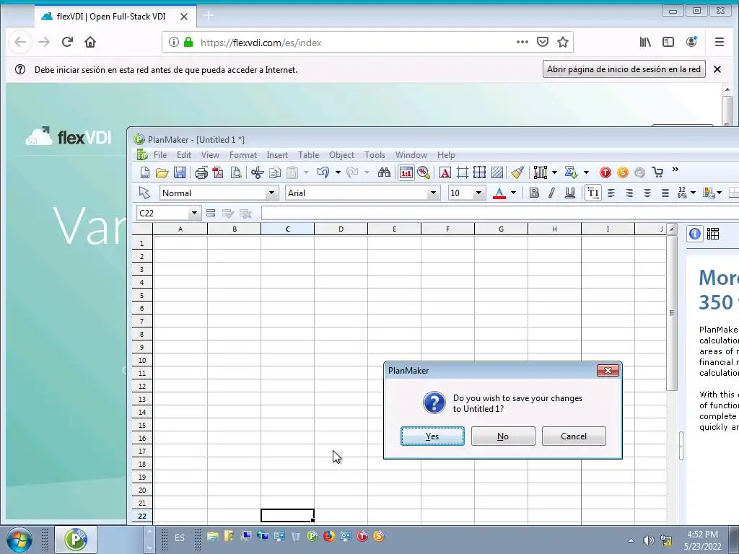Click the hatched cell shading icon
739x554 pixels.
[497, 172]
